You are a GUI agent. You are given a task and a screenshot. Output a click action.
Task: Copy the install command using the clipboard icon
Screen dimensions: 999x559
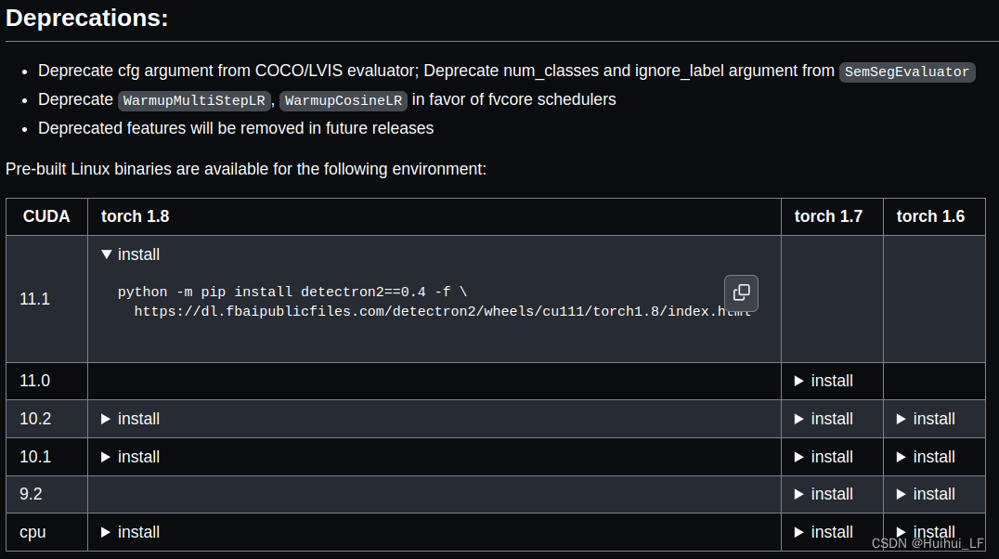tap(741, 292)
